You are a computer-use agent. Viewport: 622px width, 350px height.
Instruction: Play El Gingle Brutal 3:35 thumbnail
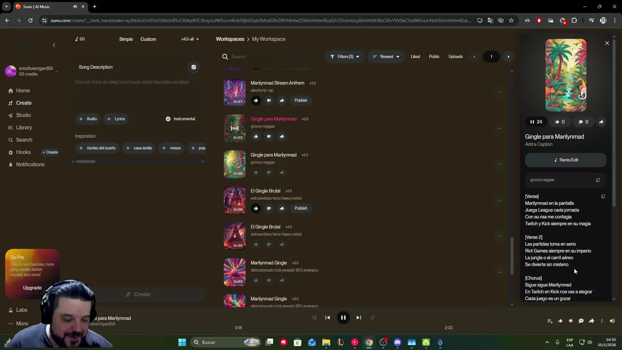click(x=235, y=236)
